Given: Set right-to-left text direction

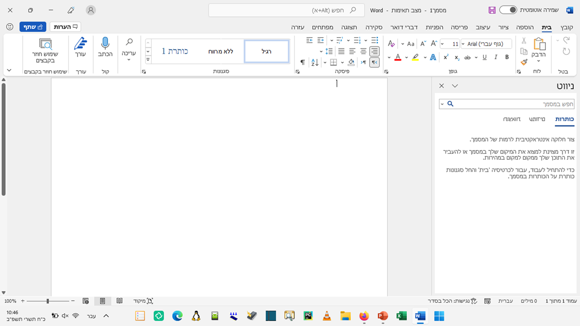Looking at the screenshot, I should (x=374, y=62).
